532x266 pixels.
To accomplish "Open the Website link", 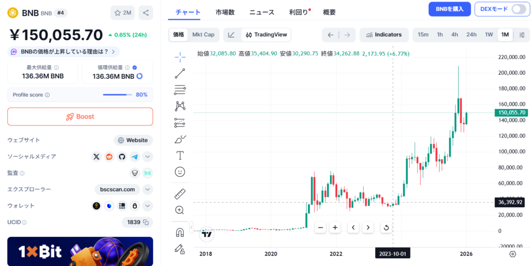I will (x=133, y=140).
